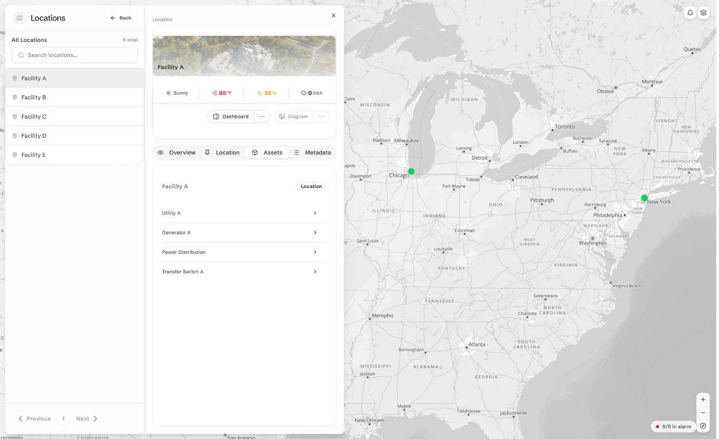719x439 pixels.
Task: Click the compass icon beside alarm status
Action: pos(703,426)
